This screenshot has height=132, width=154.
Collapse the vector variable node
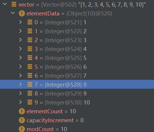click(x=5, y=4)
